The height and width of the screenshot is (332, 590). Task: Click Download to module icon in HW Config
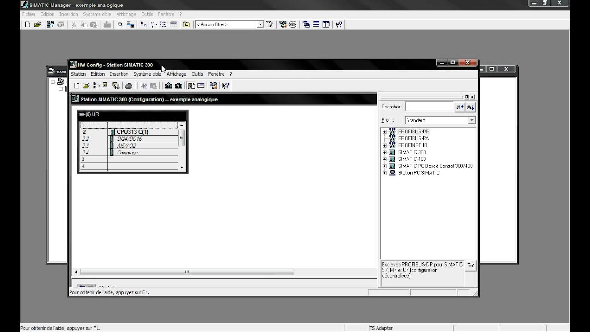click(168, 85)
